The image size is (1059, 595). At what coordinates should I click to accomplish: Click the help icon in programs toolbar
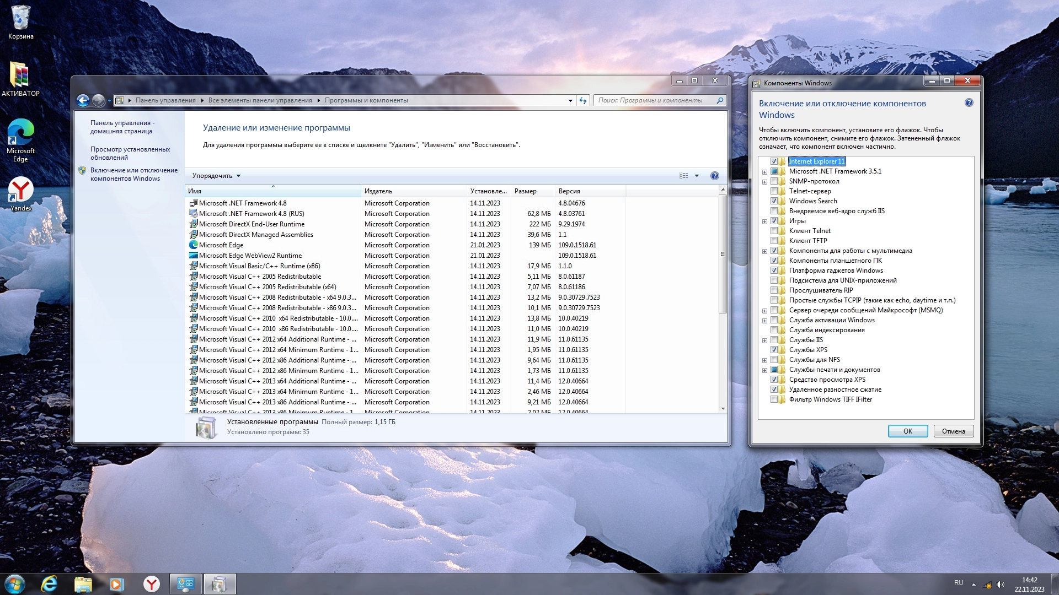(714, 176)
